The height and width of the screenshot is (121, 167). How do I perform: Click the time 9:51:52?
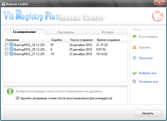pyautogui.click(x=101, y=50)
